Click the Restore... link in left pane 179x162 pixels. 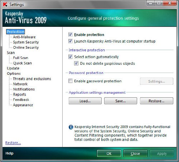pyautogui.click(x=13, y=143)
